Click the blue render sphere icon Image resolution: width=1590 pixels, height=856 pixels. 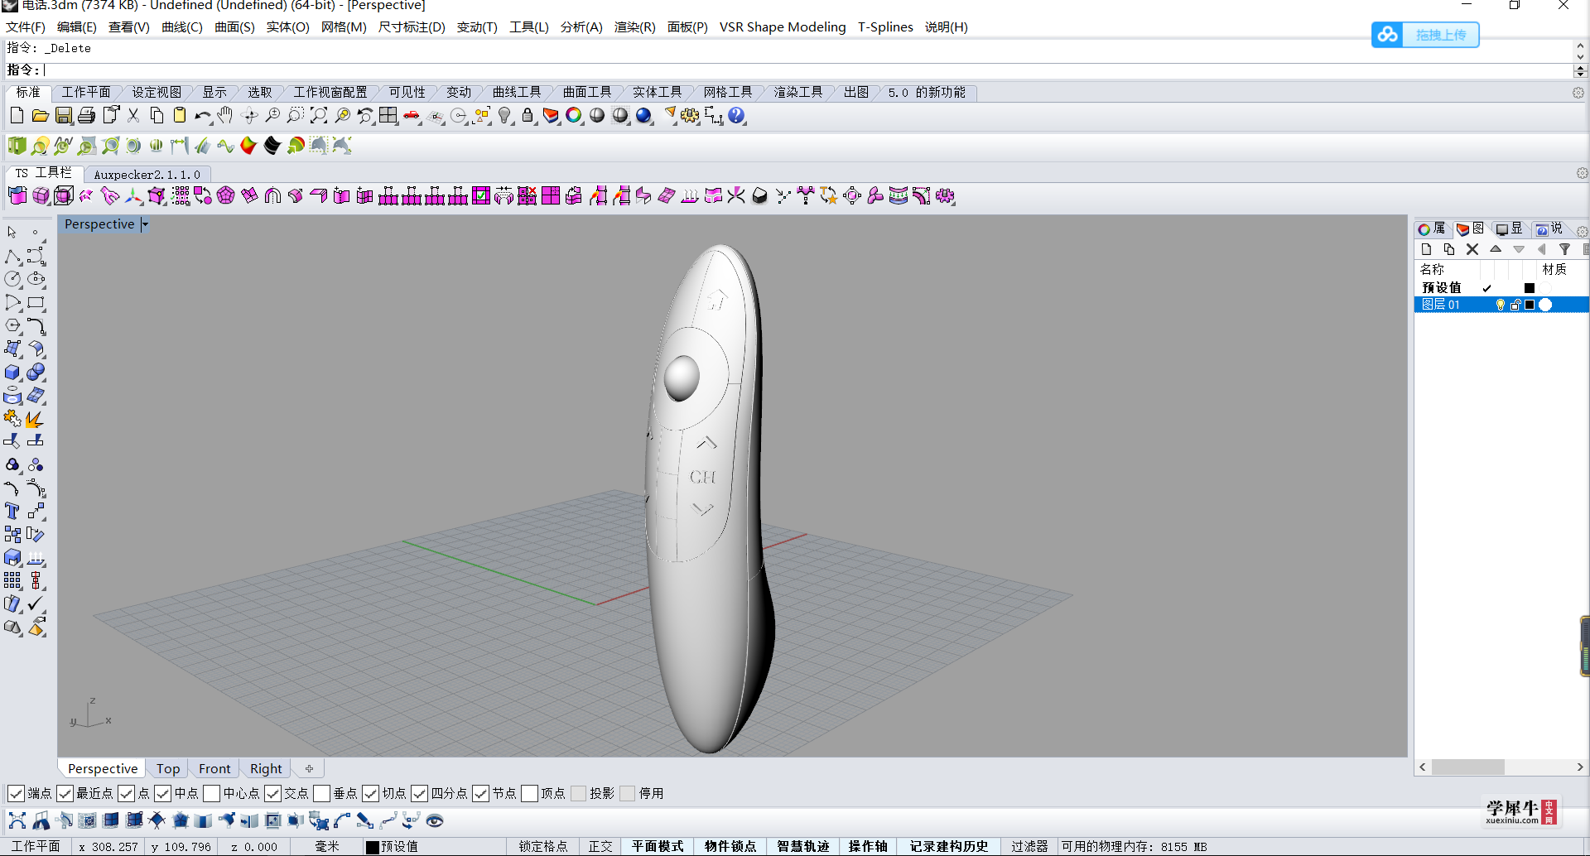(643, 116)
